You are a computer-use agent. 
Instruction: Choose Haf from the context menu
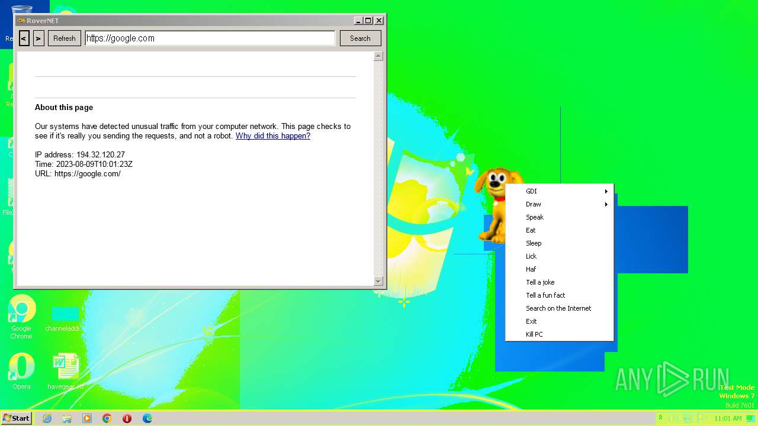560,269
